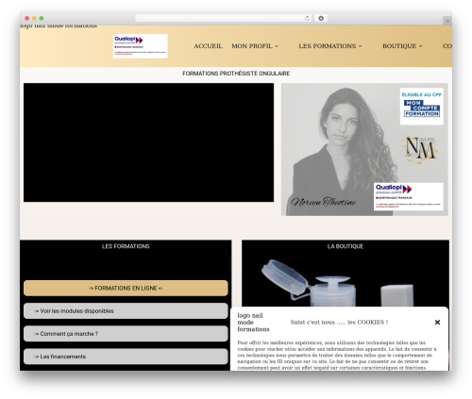The image size is (472, 399).
Task: Click the round extension icon beside address bar
Action: coord(321,19)
